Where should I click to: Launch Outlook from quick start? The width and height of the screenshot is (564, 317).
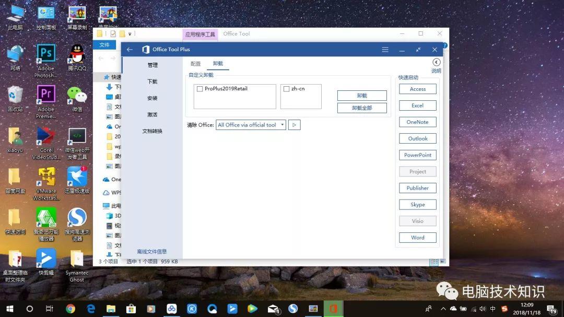418,138
